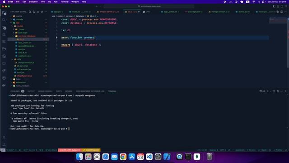Image resolution: width=289 pixels, height=163 pixels.
Task: Open Calendar from the Dock
Action: [x=140, y=157]
